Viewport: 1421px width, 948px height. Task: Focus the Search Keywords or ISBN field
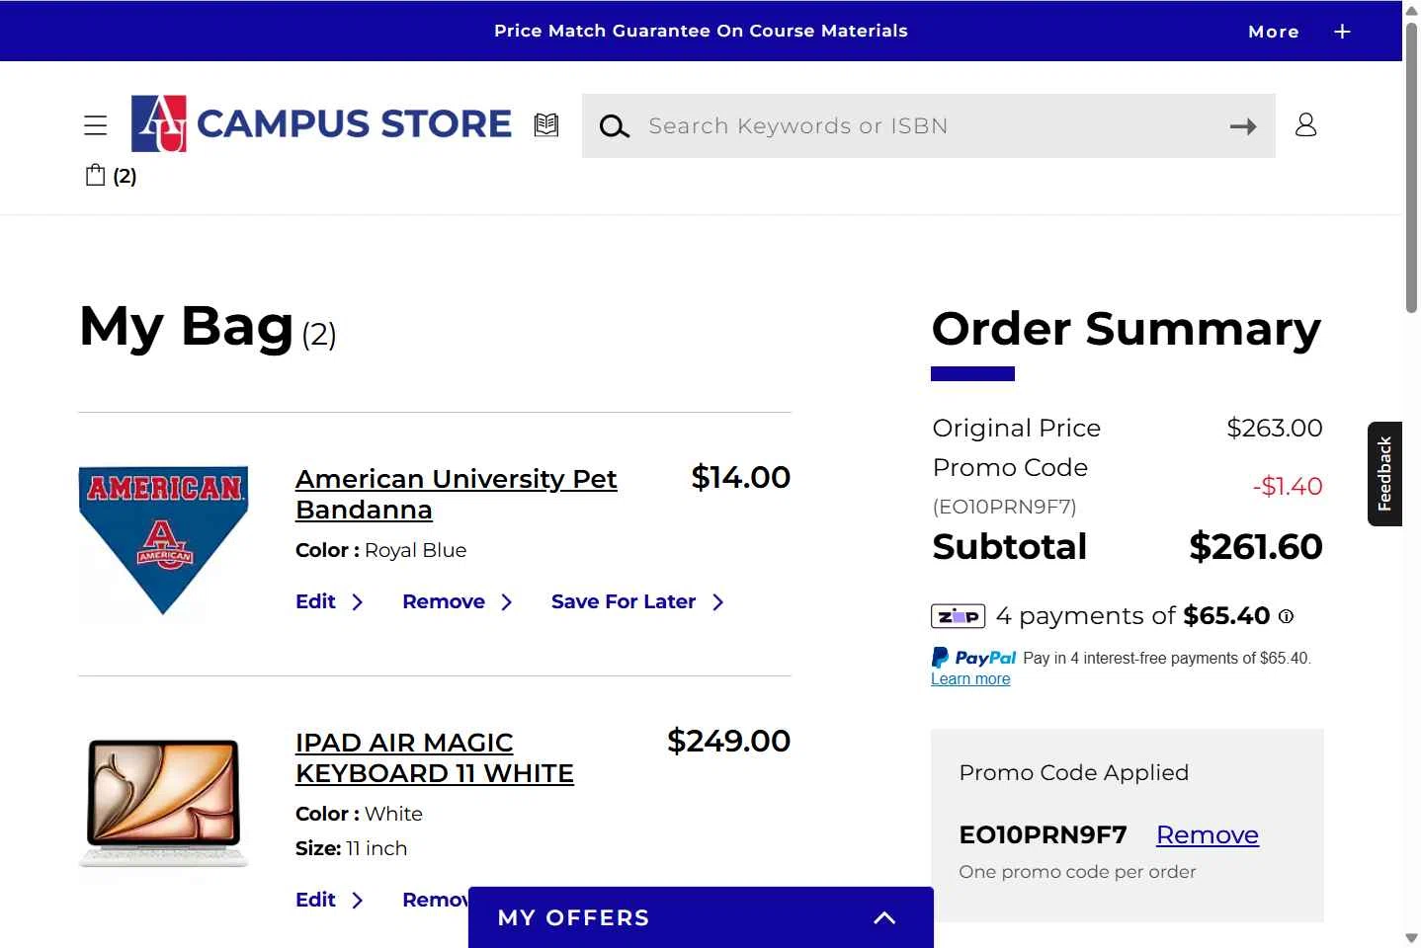[929, 125]
